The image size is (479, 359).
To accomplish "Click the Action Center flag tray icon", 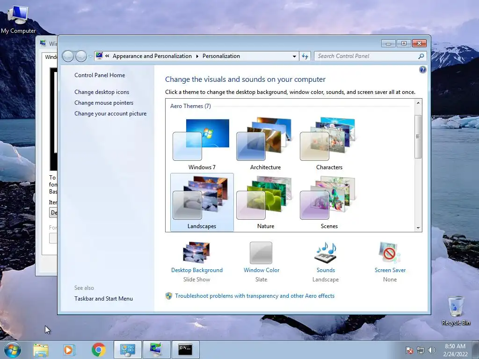I will tap(409, 350).
